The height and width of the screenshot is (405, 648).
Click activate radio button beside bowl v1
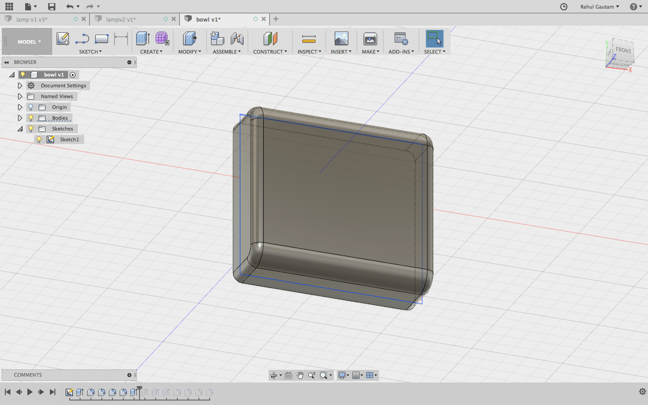click(x=72, y=75)
